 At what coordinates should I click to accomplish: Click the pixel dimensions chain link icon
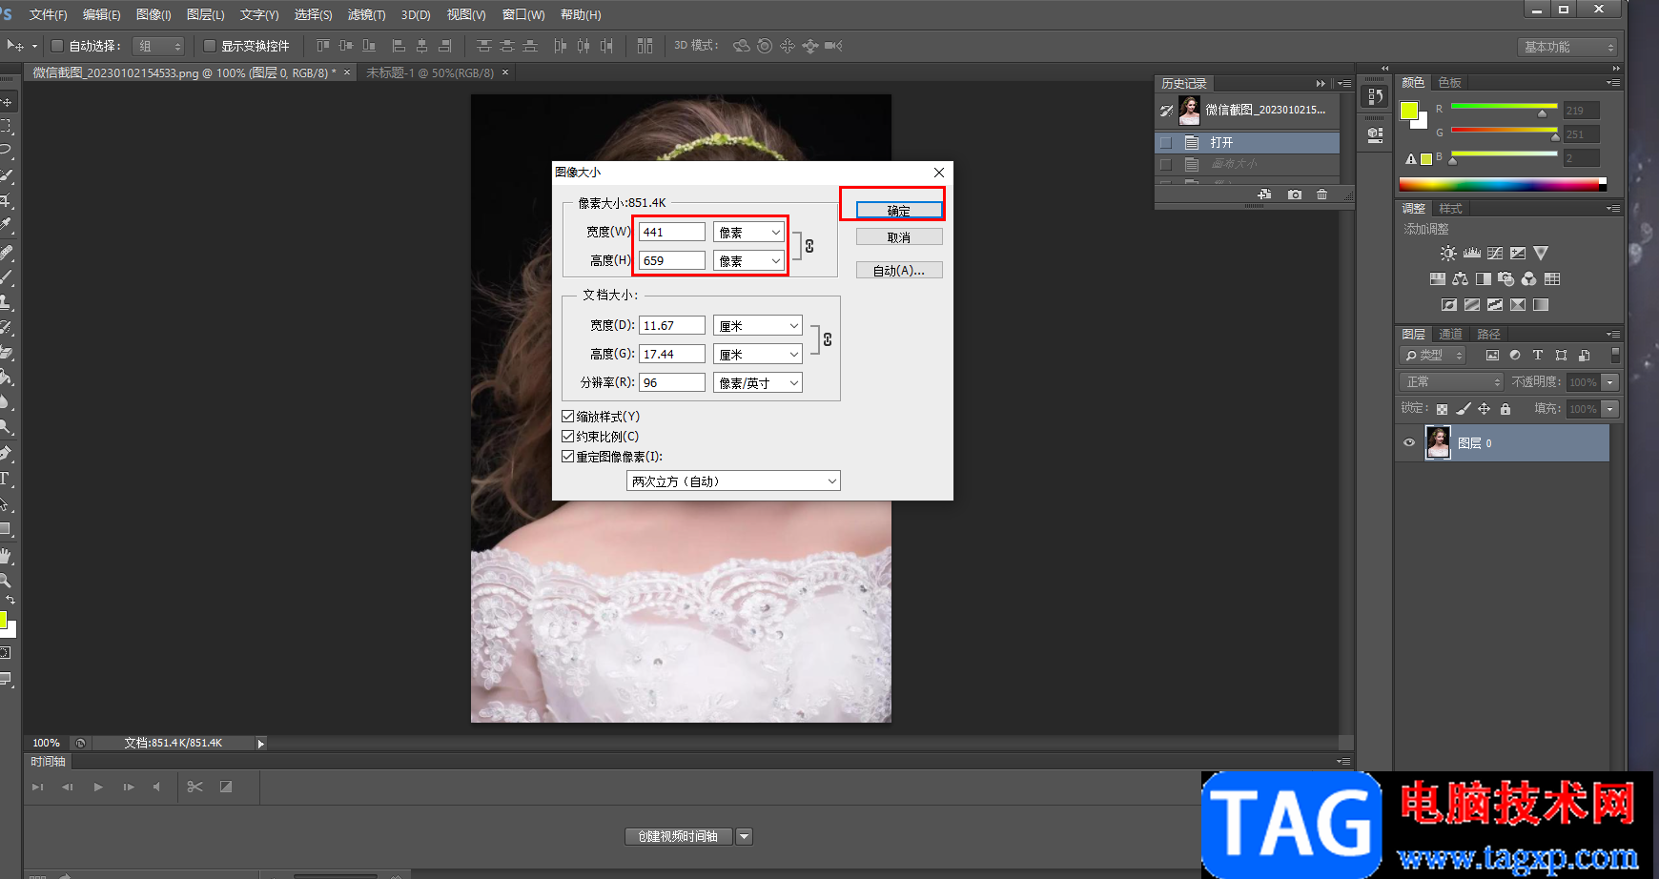tap(809, 246)
